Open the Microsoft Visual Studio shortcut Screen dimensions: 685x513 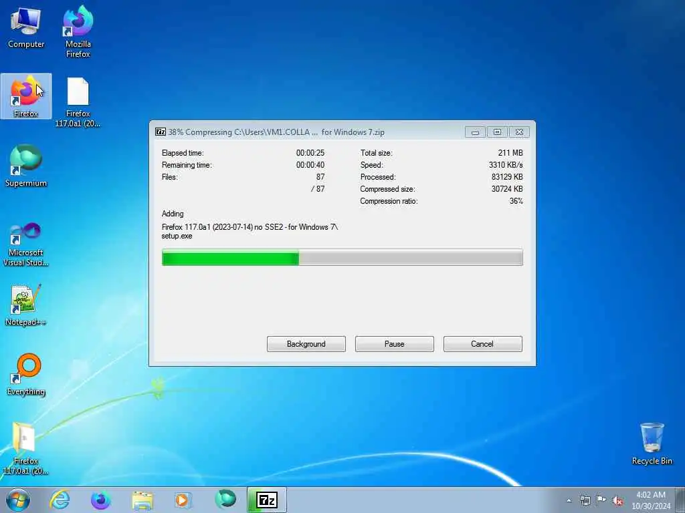(26, 244)
